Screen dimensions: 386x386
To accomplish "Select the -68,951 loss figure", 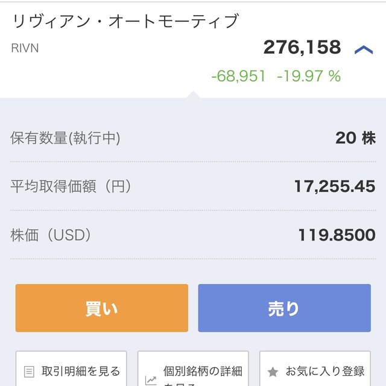I will 239,76.
